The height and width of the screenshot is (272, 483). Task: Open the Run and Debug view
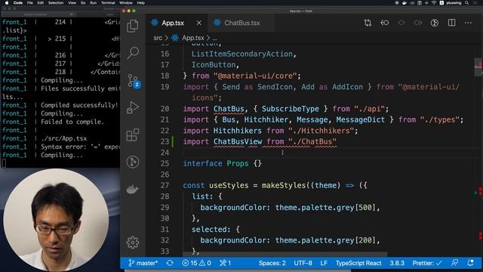point(133,108)
